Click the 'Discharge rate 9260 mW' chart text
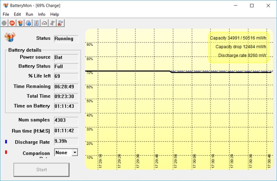This screenshot has height=181, width=277. 242,55
